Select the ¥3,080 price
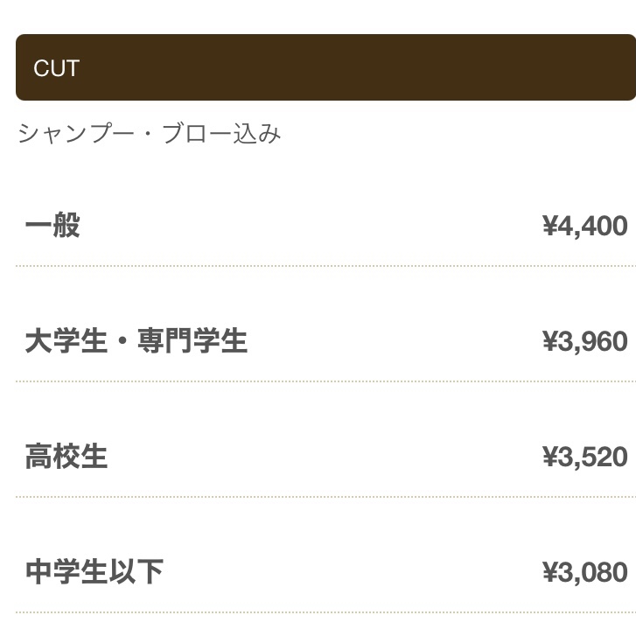 (x=585, y=572)
